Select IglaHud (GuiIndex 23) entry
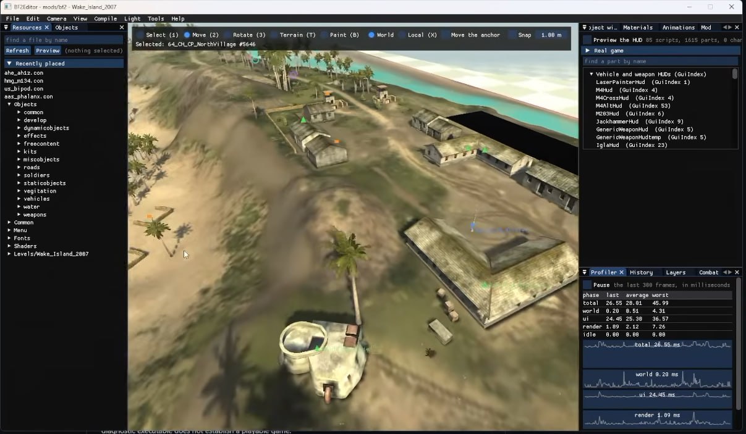 pyautogui.click(x=631, y=145)
